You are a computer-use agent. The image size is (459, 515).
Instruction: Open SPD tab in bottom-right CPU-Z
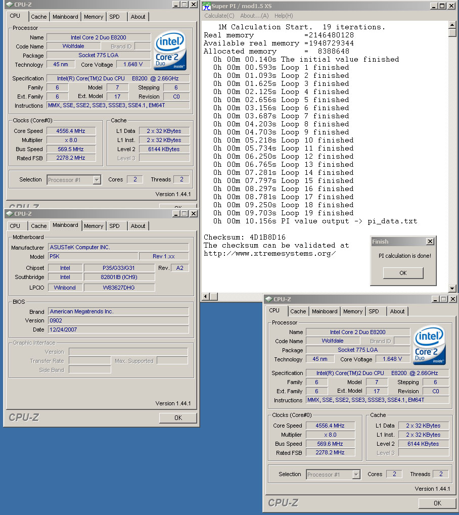pyautogui.click(x=374, y=311)
